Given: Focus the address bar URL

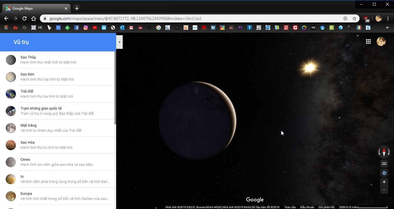Looking at the screenshot, I should click(125, 18).
